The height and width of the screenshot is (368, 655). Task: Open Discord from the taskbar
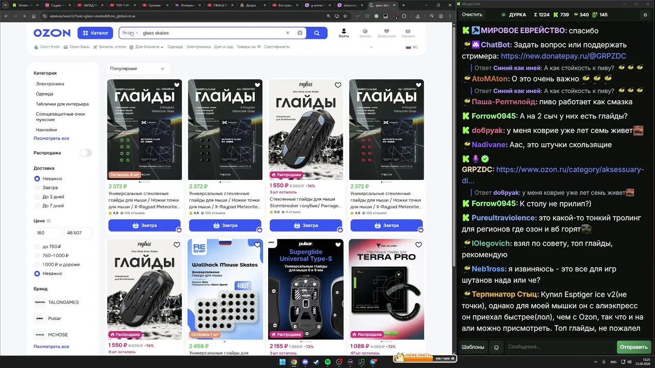(x=305, y=362)
